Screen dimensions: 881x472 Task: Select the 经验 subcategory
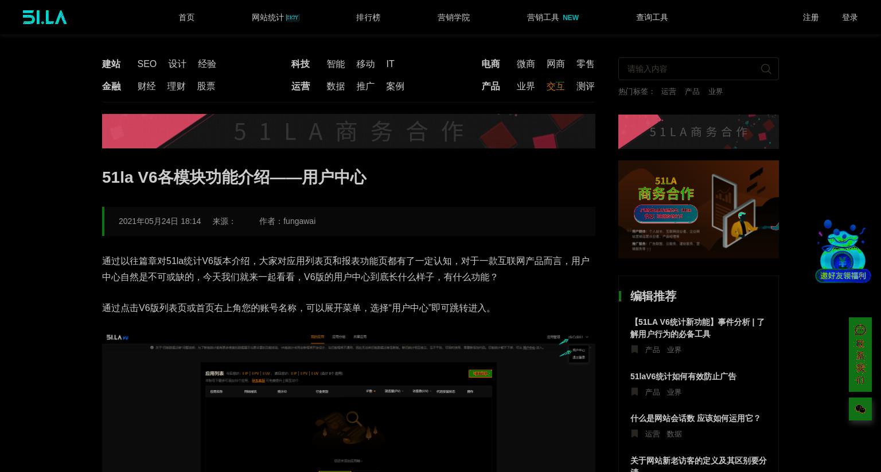pos(207,64)
